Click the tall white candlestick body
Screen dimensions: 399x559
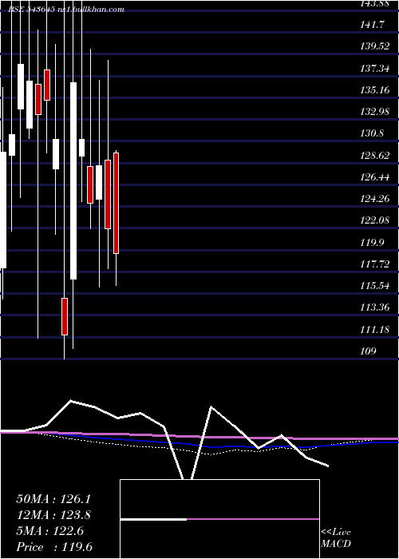click(73, 180)
